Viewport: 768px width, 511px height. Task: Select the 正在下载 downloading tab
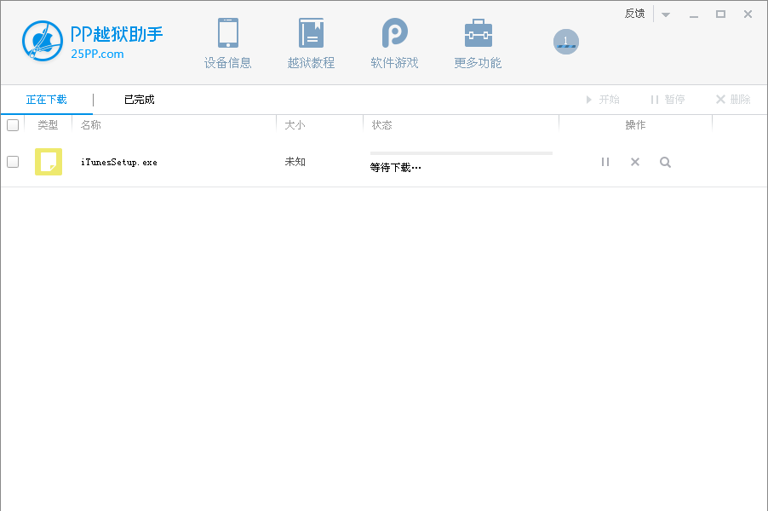49,99
